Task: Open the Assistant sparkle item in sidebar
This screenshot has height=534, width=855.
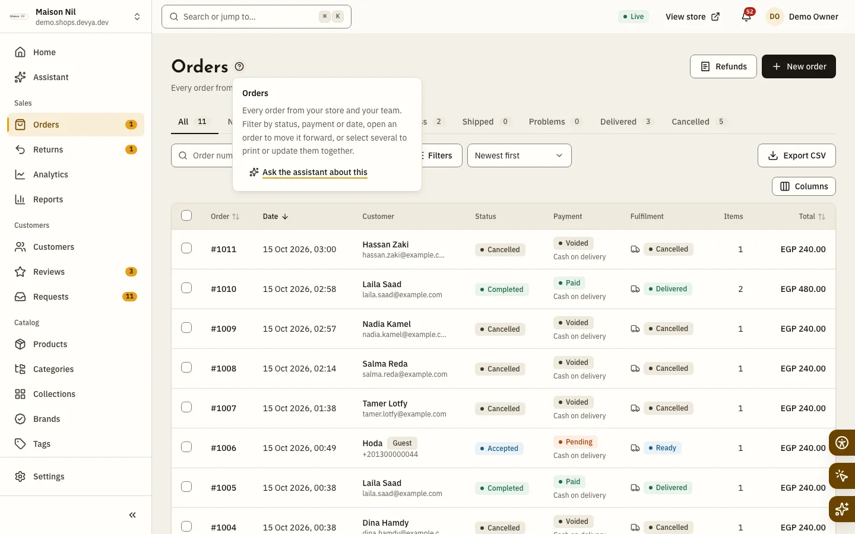Action: (75, 77)
